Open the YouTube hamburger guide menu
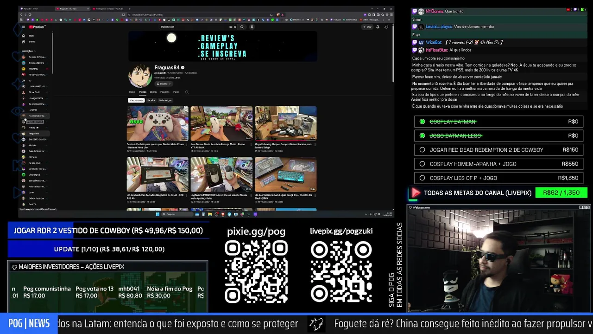This screenshot has height=334, width=593. [x=23, y=27]
